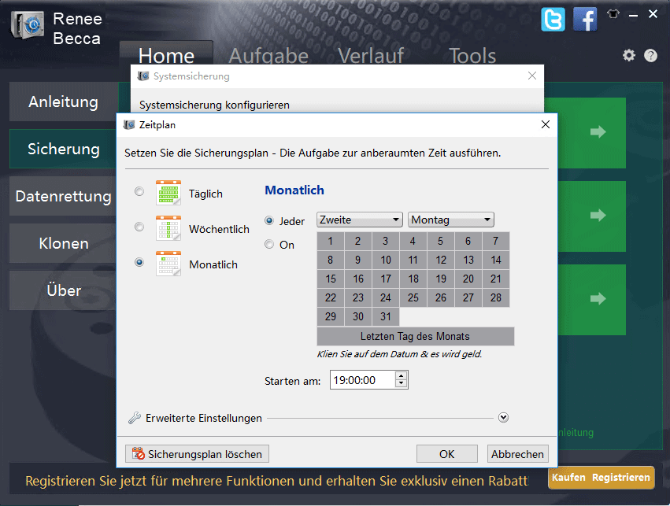Select day 10 in the calendar grid

click(386, 260)
